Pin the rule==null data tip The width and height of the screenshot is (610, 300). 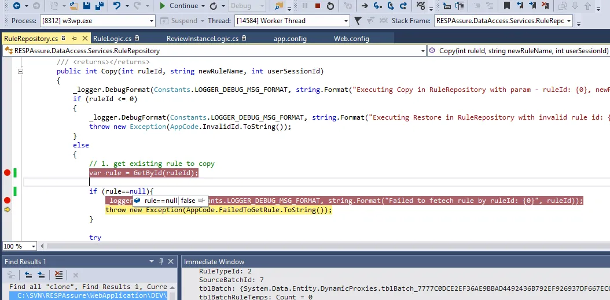tap(201, 201)
